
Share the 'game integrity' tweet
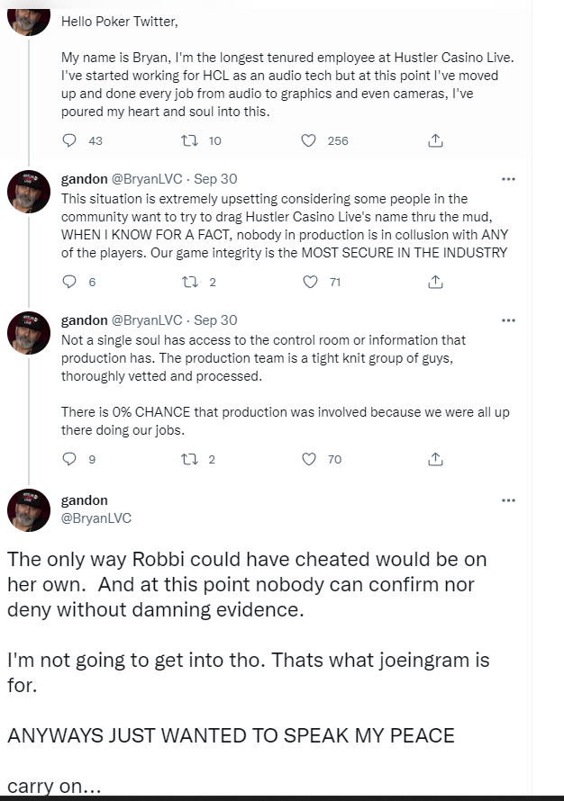click(x=435, y=282)
